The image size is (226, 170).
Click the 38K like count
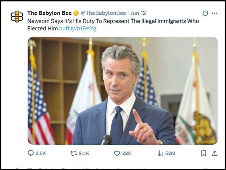coord(127,153)
